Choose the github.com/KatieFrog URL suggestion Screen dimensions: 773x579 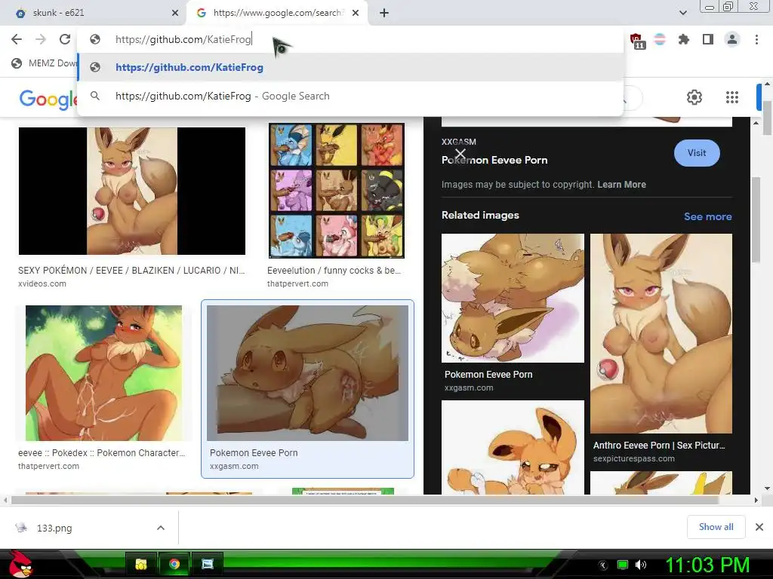350,67
